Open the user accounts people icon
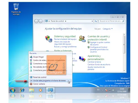 [x=82, y=39]
